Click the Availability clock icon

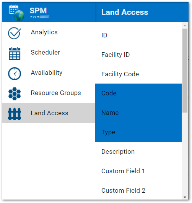(15, 74)
